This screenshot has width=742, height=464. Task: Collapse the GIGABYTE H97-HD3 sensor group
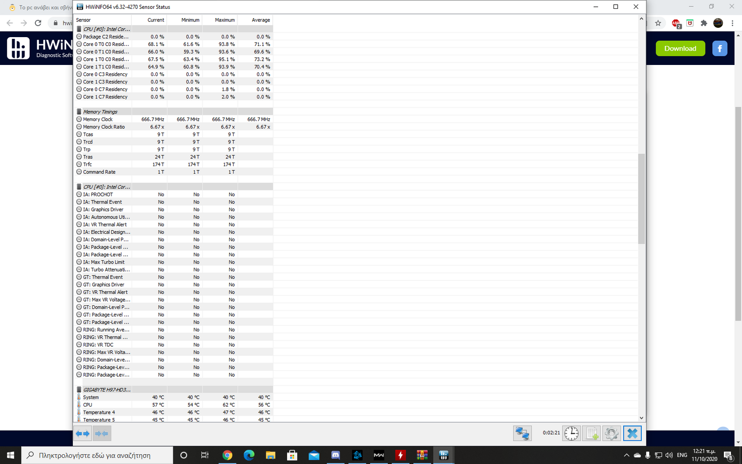pyautogui.click(x=173, y=390)
